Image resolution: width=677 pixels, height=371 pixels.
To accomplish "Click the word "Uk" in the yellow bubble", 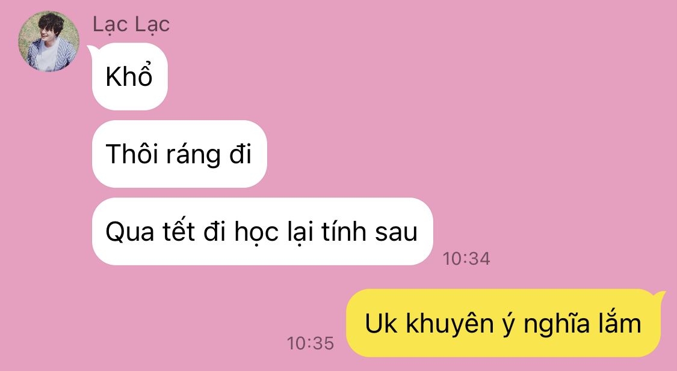I will [380, 324].
